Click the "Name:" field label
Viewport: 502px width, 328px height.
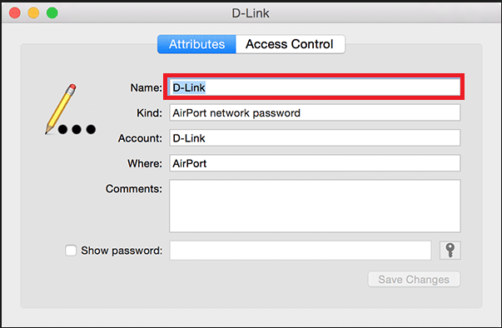click(x=146, y=87)
